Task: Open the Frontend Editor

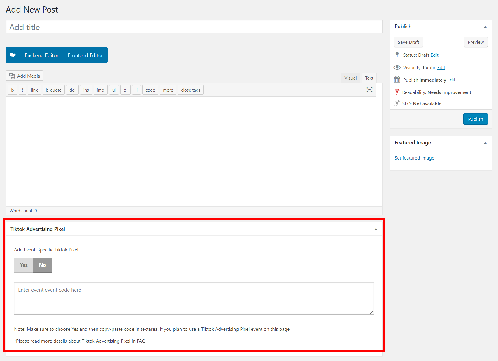Action: point(85,55)
